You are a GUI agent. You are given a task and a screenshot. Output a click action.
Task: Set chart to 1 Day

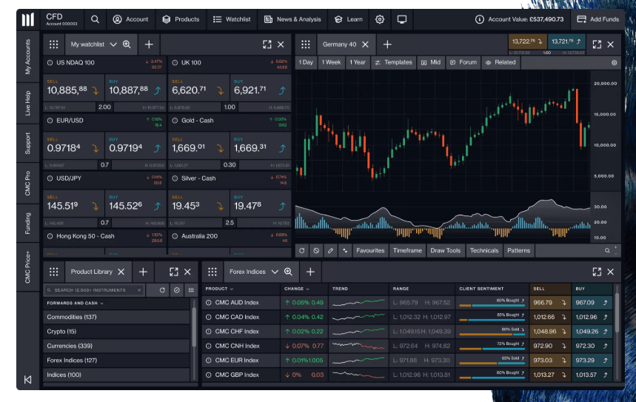306,62
